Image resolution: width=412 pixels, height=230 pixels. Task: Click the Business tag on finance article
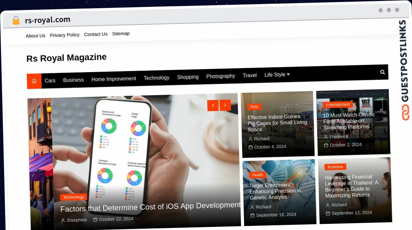pos(335,167)
